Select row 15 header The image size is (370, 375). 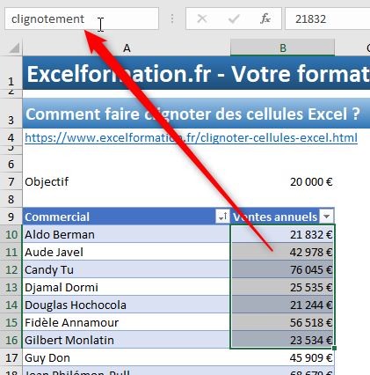[11, 322]
